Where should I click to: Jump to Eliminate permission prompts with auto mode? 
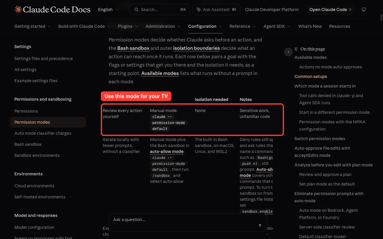tap(329, 197)
